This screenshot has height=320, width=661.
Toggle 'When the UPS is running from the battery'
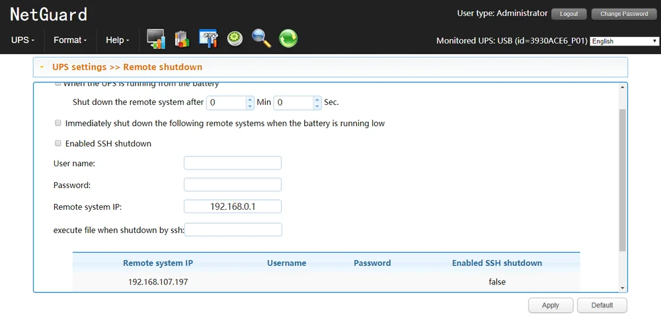click(58, 84)
